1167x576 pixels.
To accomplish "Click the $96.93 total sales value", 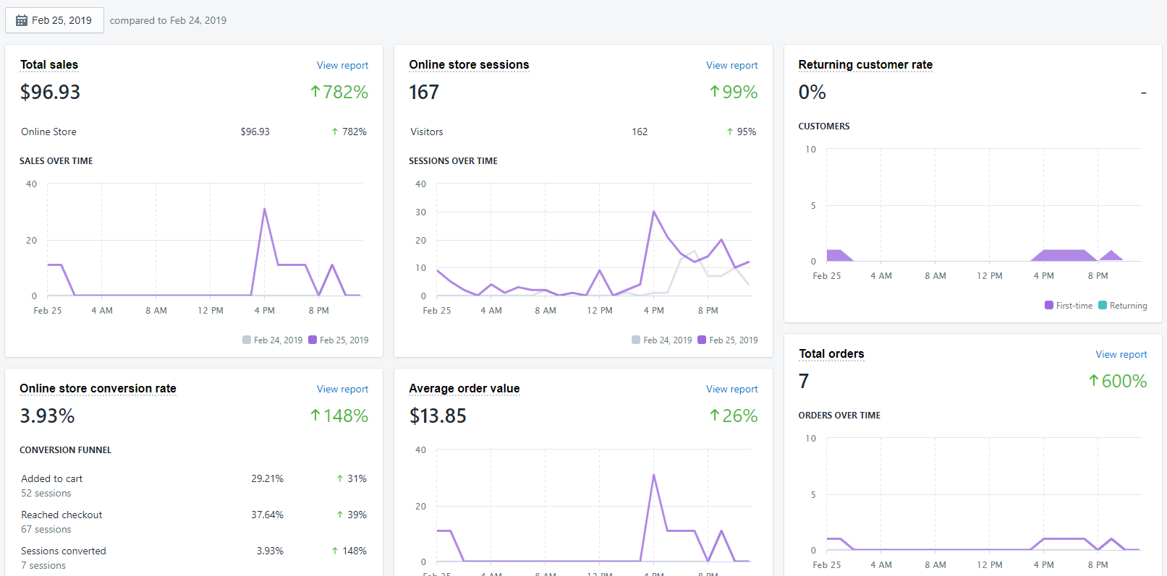I will (x=50, y=92).
